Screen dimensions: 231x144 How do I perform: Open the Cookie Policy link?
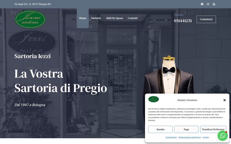tap(171, 137)
